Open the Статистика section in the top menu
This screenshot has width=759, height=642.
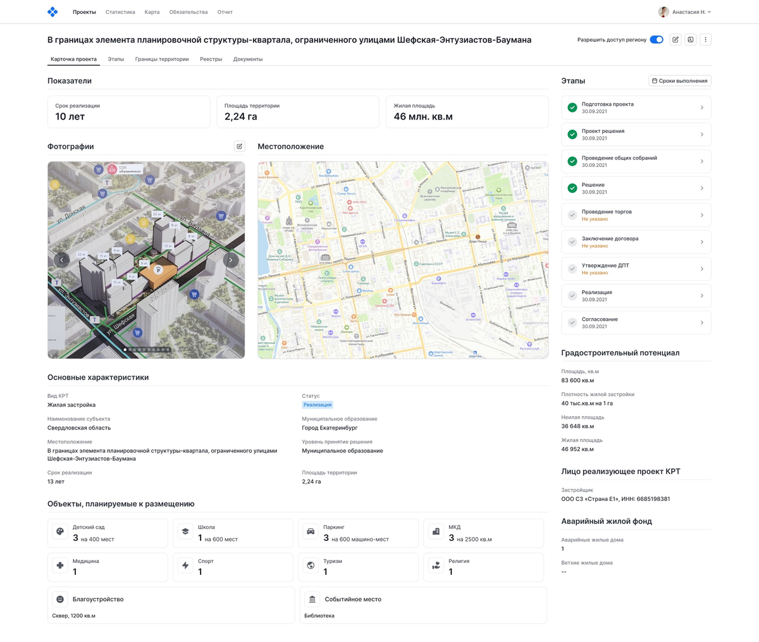120,11
